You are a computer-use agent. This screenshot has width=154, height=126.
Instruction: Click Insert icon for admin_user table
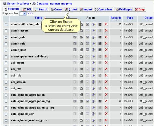94,50
